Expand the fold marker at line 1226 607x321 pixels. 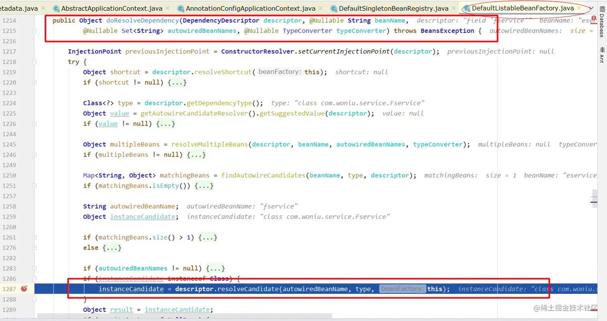(35, 124)
